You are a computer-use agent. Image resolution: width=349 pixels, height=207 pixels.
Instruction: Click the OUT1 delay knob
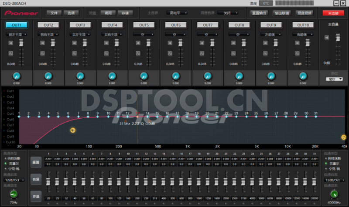[x=17, y=76]
